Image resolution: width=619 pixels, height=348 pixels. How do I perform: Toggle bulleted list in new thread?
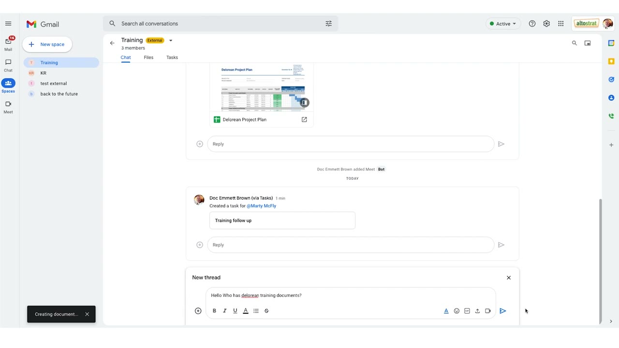coord(256,311)
